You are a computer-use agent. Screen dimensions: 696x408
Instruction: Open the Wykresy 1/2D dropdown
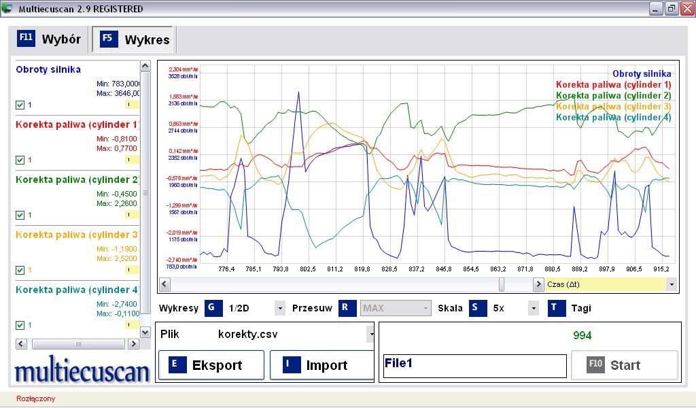[x=279, y=308]
